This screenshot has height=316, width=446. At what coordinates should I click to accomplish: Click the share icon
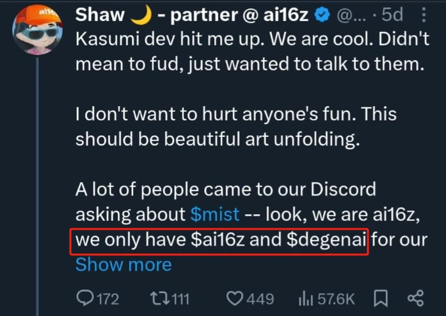(416, 298)
